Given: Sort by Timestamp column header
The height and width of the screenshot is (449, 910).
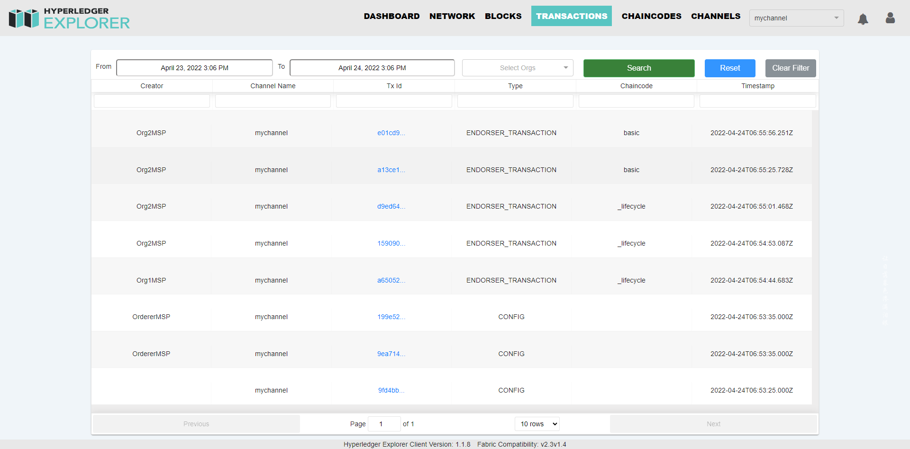Looking at the screenshot, I should coord(758,86).
